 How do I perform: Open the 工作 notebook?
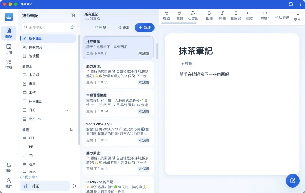coord(48,93)
